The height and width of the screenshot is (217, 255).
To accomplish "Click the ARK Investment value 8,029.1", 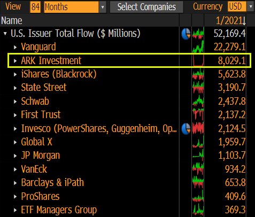I will click(x=232, y=60).
